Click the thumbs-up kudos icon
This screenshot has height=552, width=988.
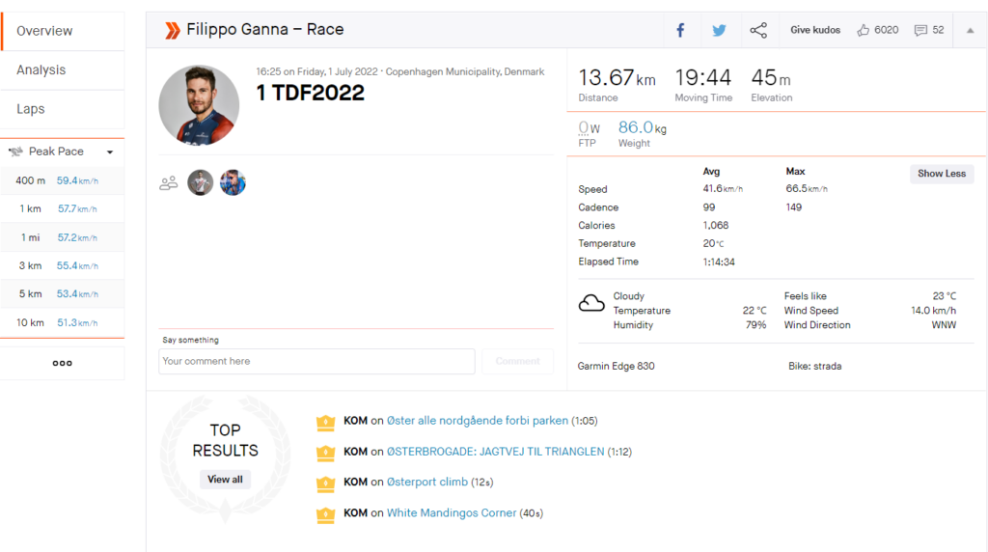(864, 30)
